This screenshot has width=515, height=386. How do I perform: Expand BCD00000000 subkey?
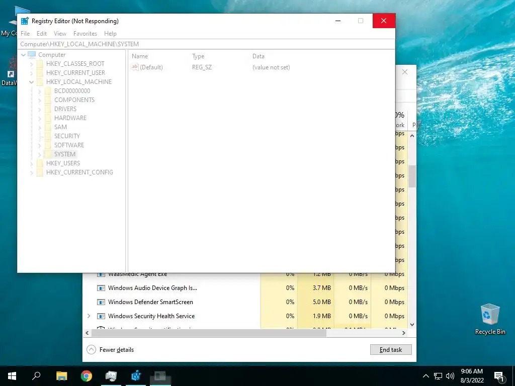(x=39, y=91)
